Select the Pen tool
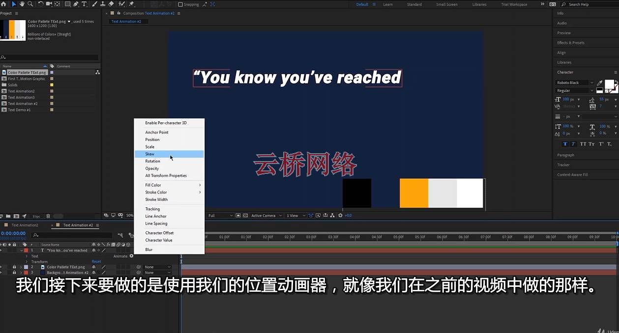The width and height of the screenshot is (619, 333). tap(76, 4)
